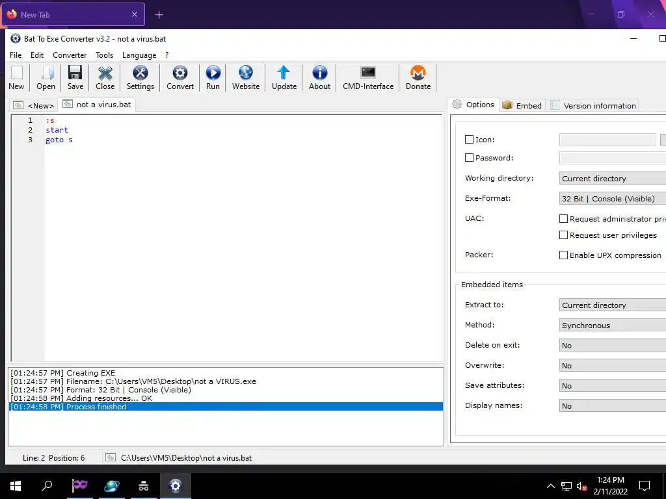Click the taskbar clock and date
The height and width of the screenshot is (499, 666).
(610, 486)
